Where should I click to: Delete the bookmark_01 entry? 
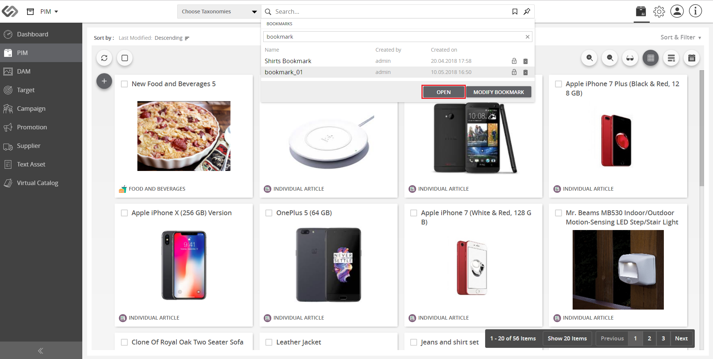click(x=525, y=72)
